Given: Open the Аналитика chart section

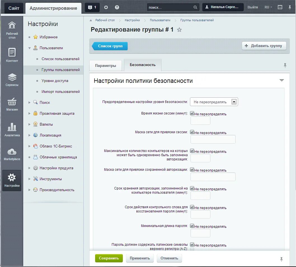Looking at the screenshot, I should tap(12, 129).
